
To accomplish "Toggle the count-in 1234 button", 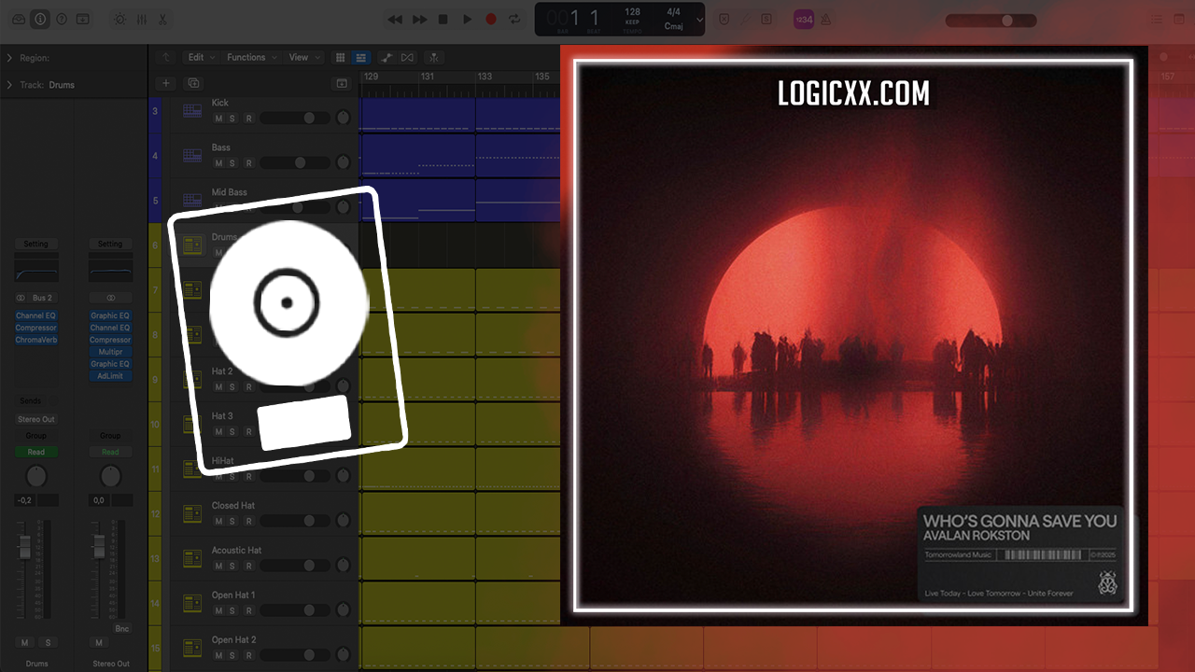I will click(x=804, y=19).
